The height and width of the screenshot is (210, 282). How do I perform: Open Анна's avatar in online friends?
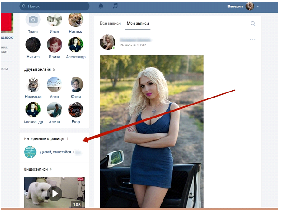[x=54, y=84]
